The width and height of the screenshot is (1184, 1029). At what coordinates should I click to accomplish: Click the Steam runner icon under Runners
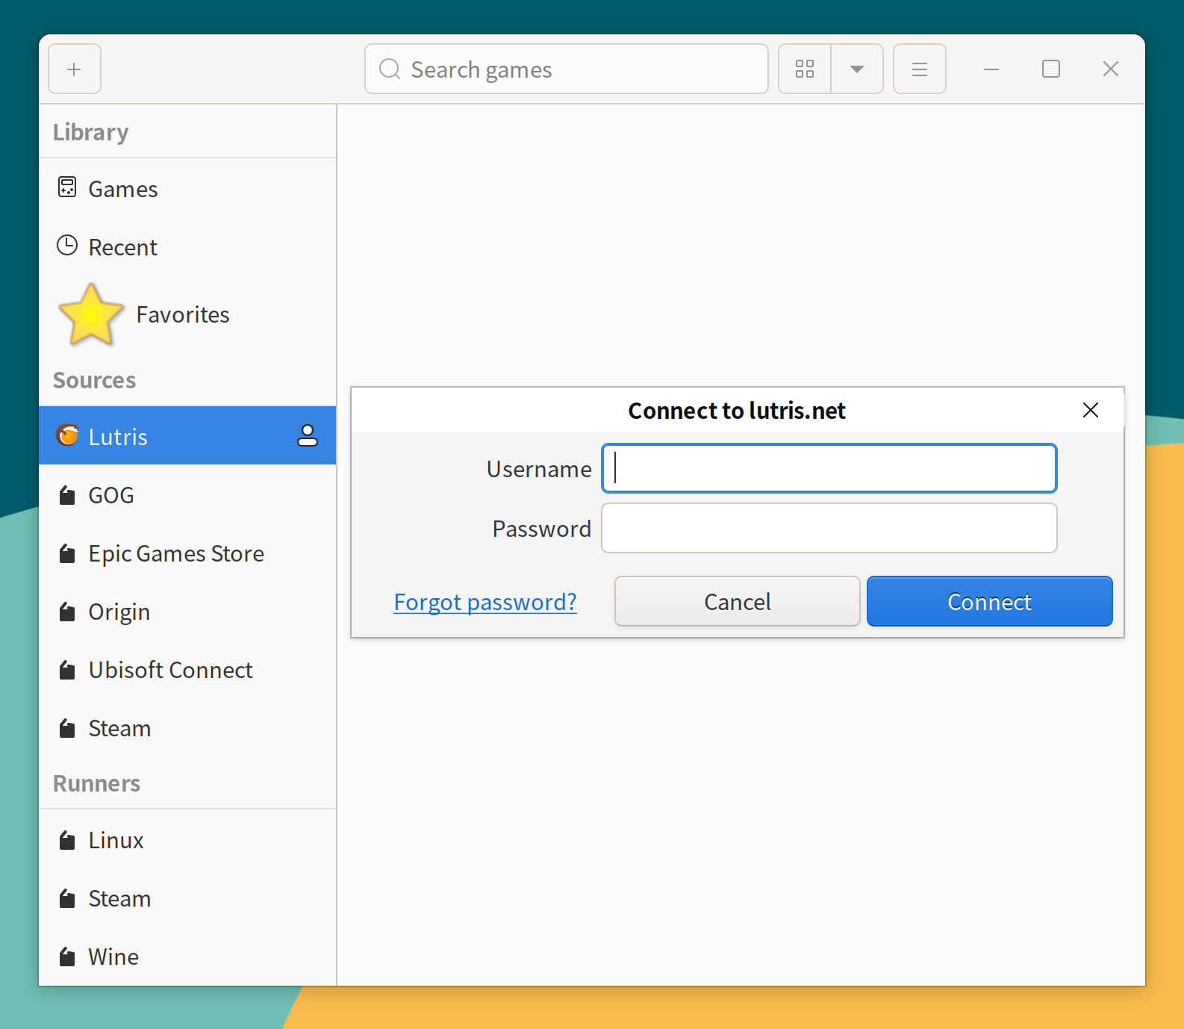pos(67,898)
